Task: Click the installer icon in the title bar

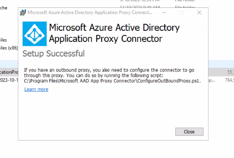Action: pyautogui.click(x=23, y=13)
